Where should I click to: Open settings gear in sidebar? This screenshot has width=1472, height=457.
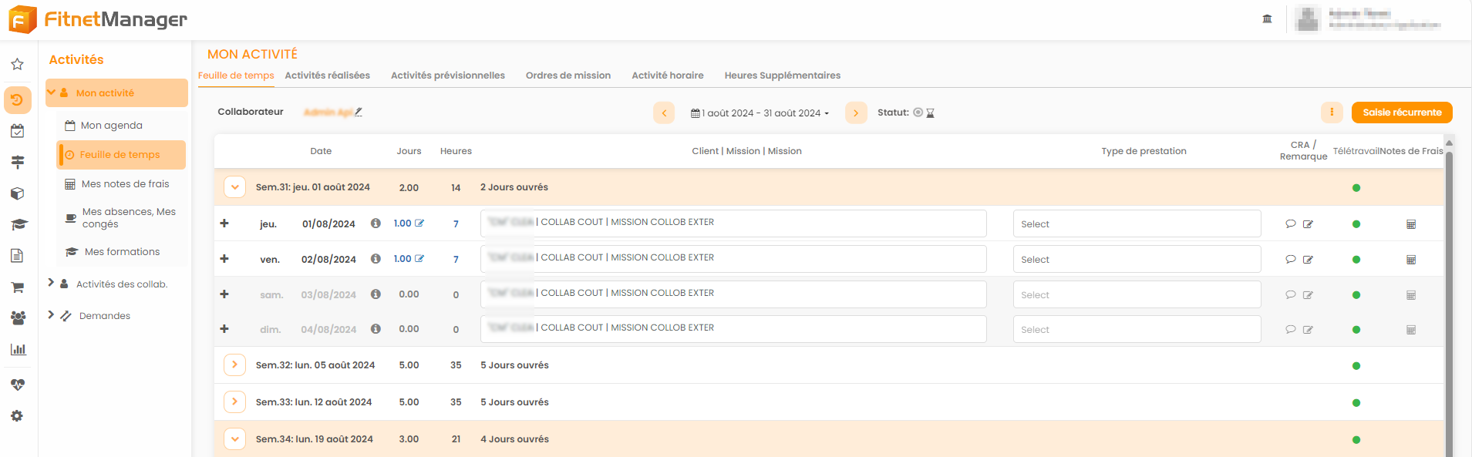[17, 416]
